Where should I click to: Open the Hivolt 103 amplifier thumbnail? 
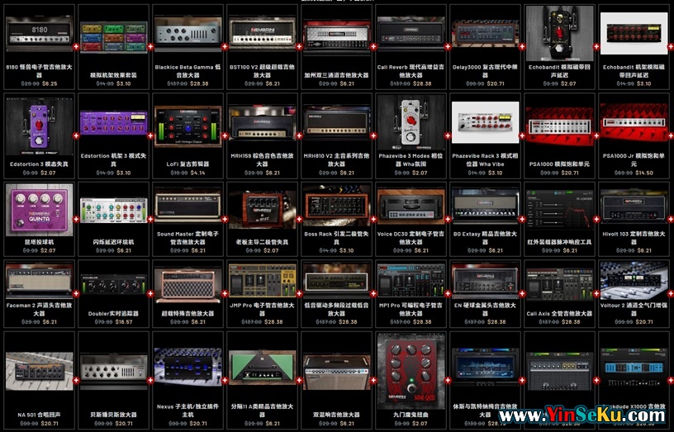click(634, 210)
